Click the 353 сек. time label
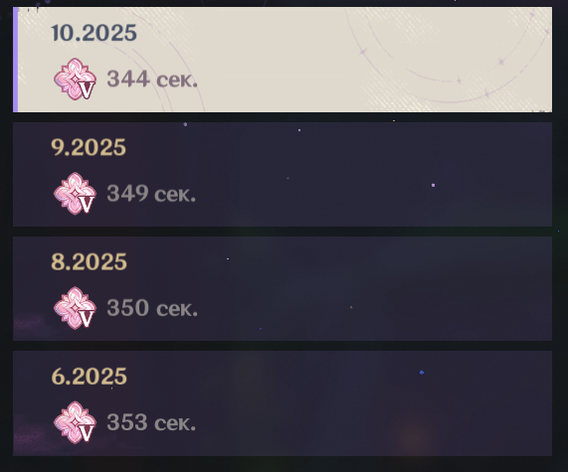568x472 pixels. (x=151, y=422)
